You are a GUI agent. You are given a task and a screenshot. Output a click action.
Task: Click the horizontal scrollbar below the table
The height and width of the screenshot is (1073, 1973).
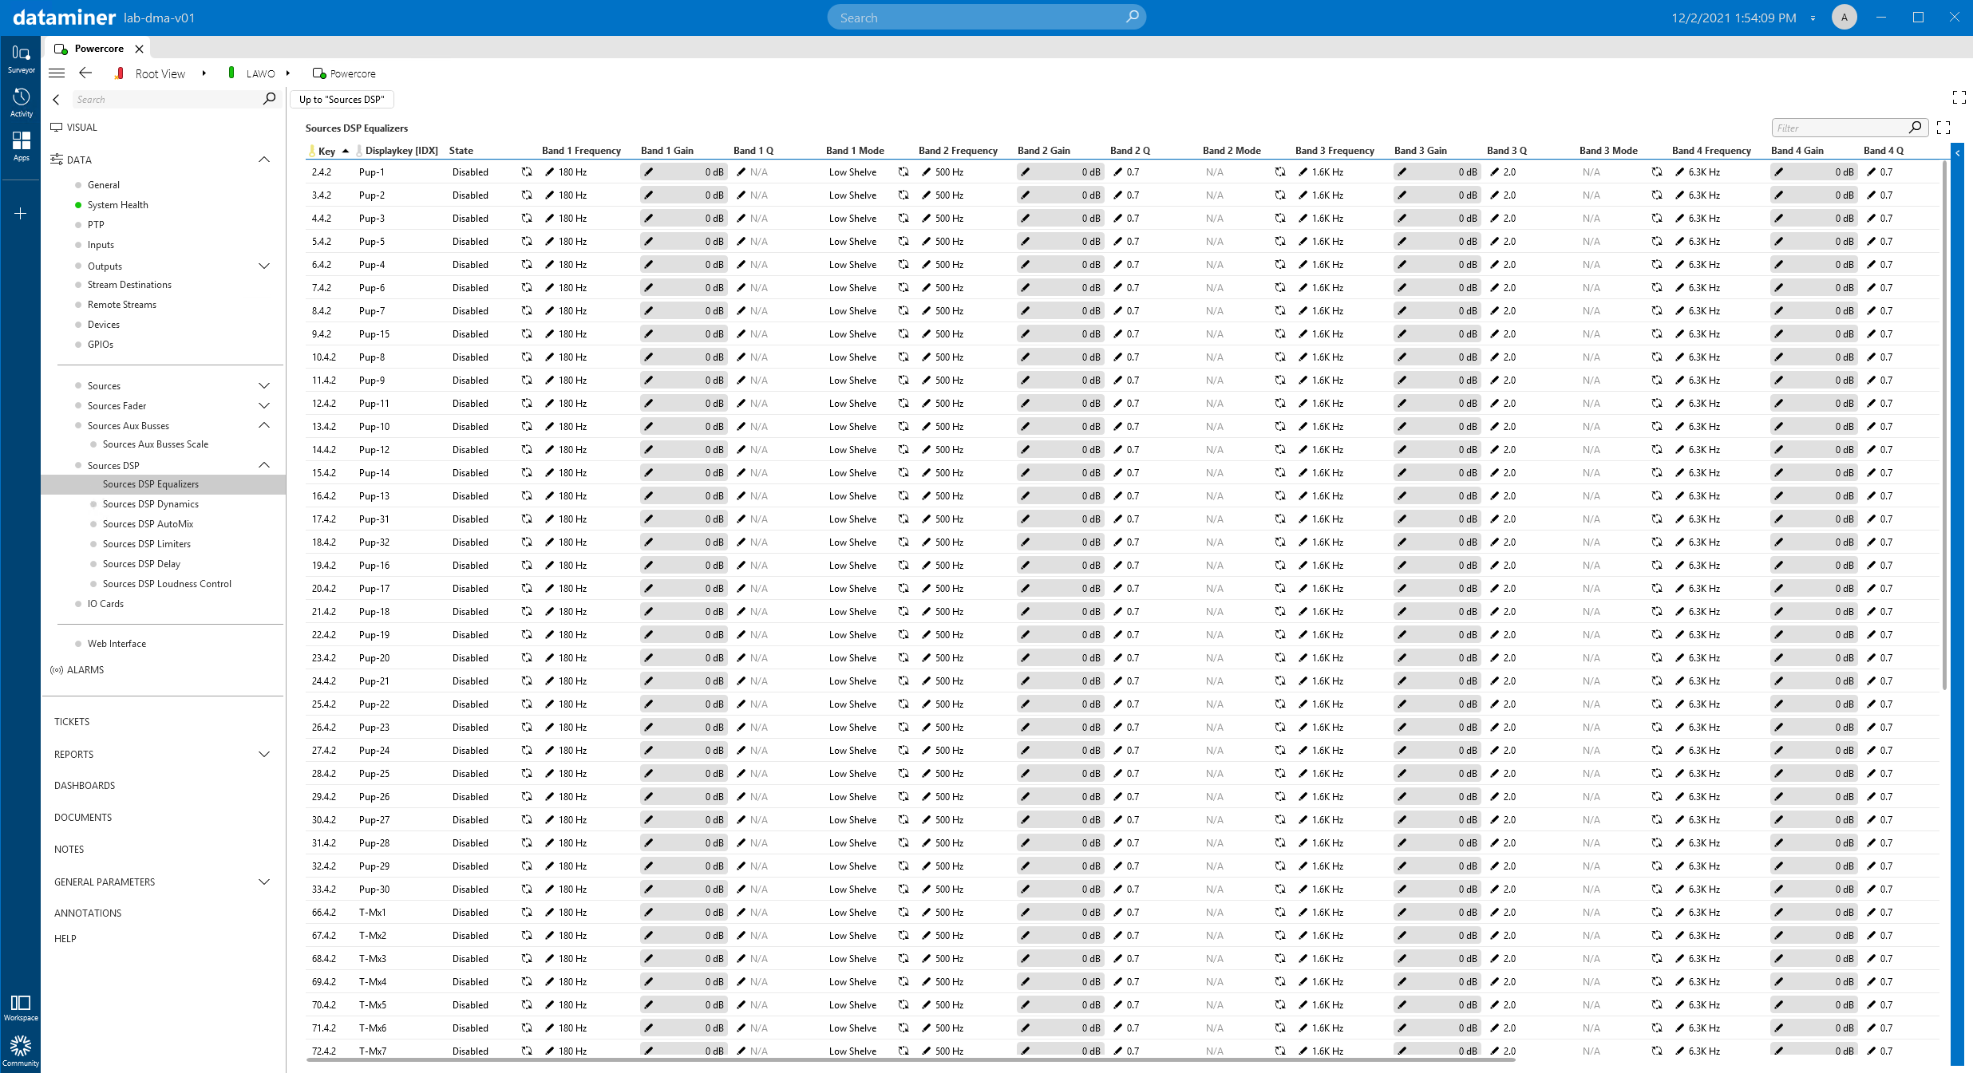tap(911, 1060)
